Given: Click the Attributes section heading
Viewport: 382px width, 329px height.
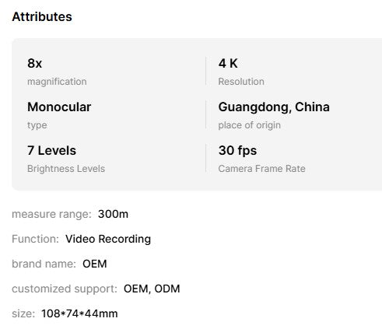Looking at the screenshot, I should [x=42, y=17].
